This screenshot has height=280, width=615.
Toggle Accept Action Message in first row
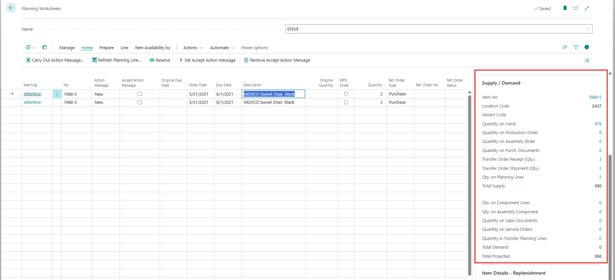pos(140,94)
